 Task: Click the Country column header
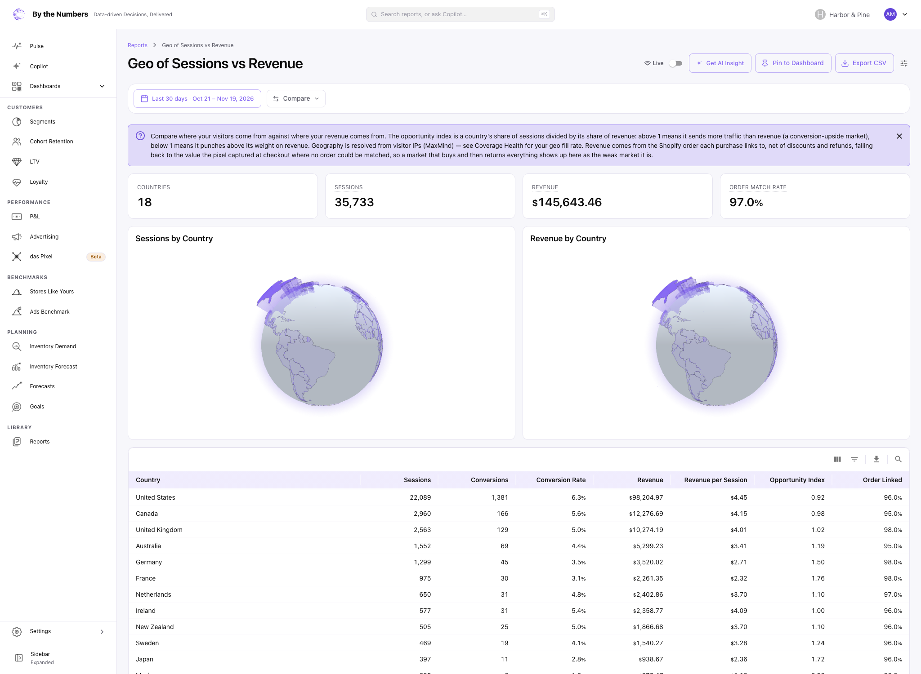[148, 480]
